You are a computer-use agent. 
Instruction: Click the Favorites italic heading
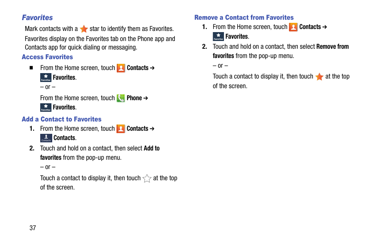pos(38,18)
